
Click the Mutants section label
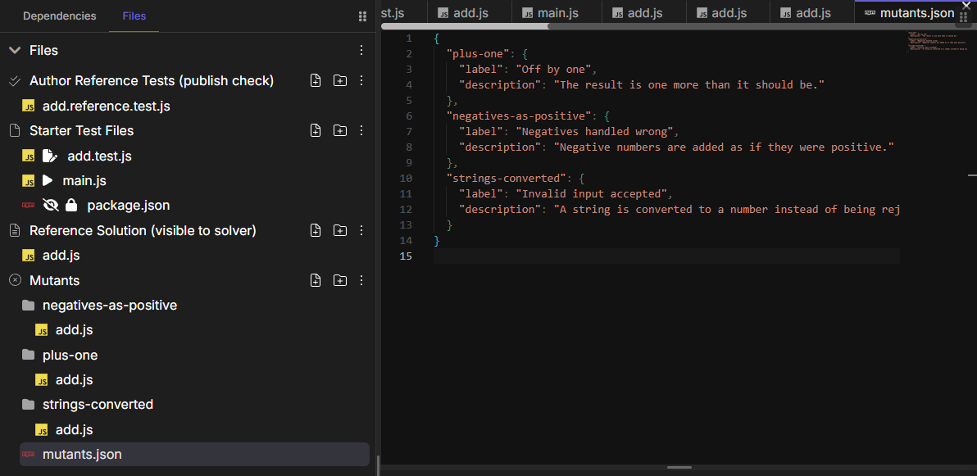pos(55,280)
